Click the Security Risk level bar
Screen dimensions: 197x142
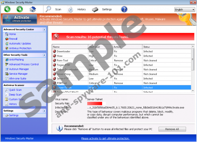coord(97,103)
